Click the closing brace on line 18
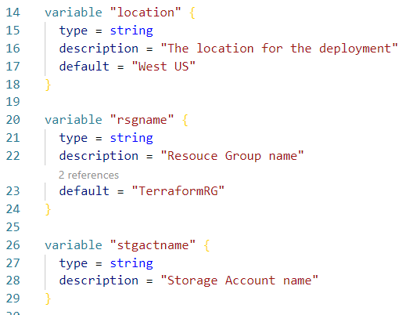The width and height of the screenshot is (417, 315). tap(48, 85)
